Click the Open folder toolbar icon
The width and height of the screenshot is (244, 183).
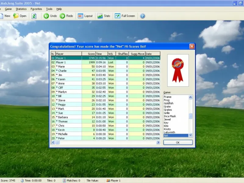(16, 16)
